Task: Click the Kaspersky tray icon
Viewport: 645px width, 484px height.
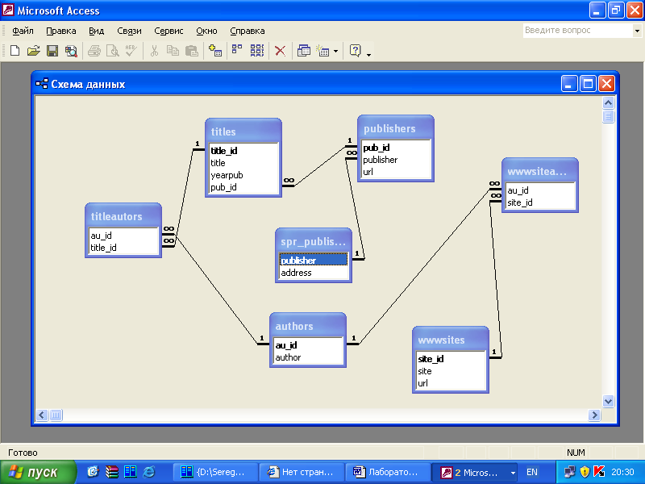Action: point(599,471)
